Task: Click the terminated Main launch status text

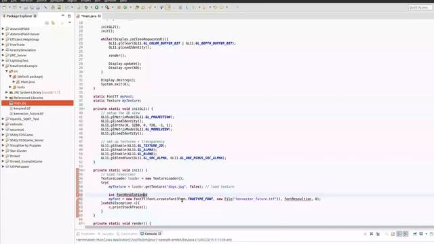Action: [154, 240]
